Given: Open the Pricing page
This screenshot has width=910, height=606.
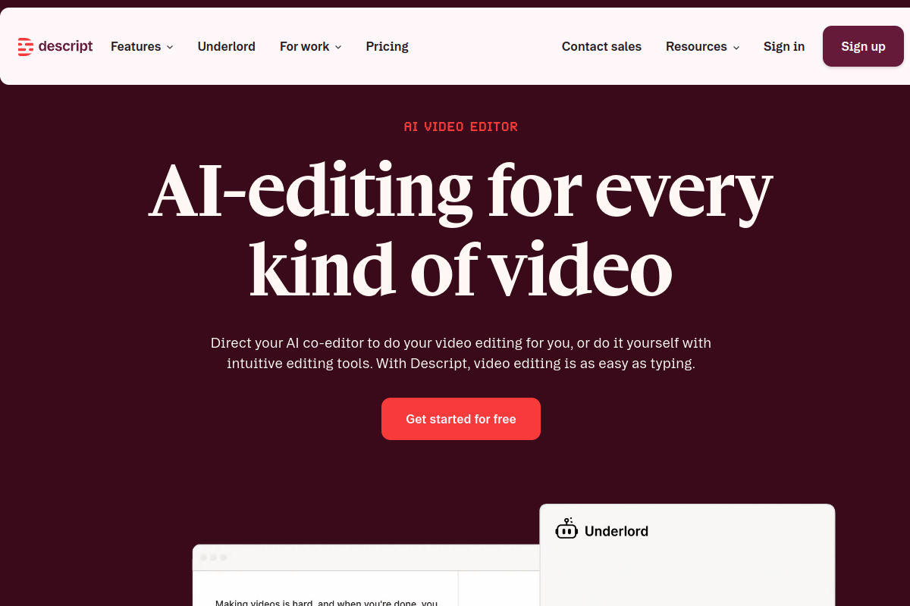Looking at the screenshot, I should [388, 46].
